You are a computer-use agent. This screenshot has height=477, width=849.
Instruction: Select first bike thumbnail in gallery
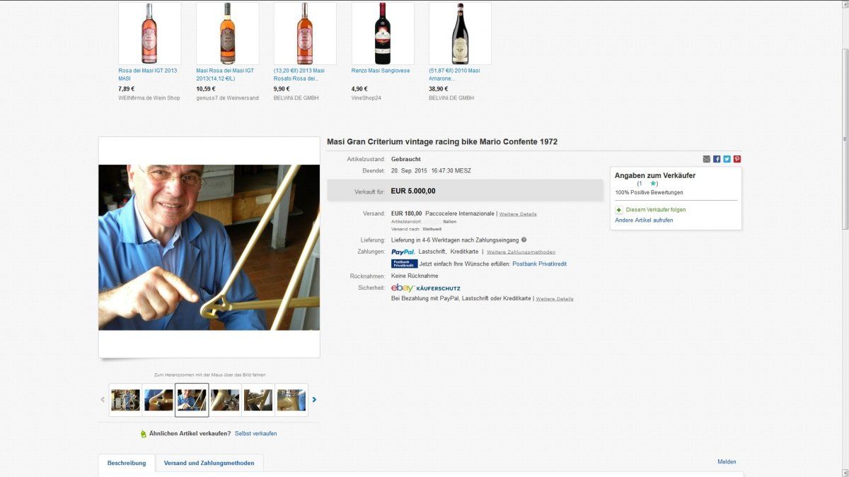click(125, 400)
